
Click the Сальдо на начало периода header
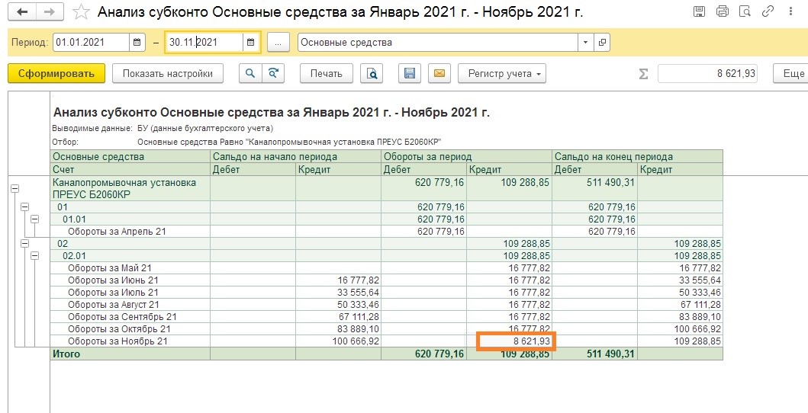[296, 157]
